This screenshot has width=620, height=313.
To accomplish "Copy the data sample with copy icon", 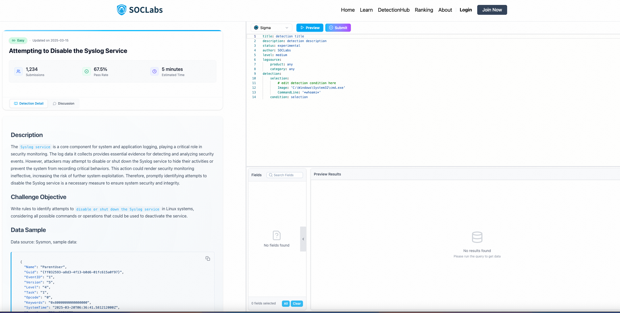I will coord(208,258).
